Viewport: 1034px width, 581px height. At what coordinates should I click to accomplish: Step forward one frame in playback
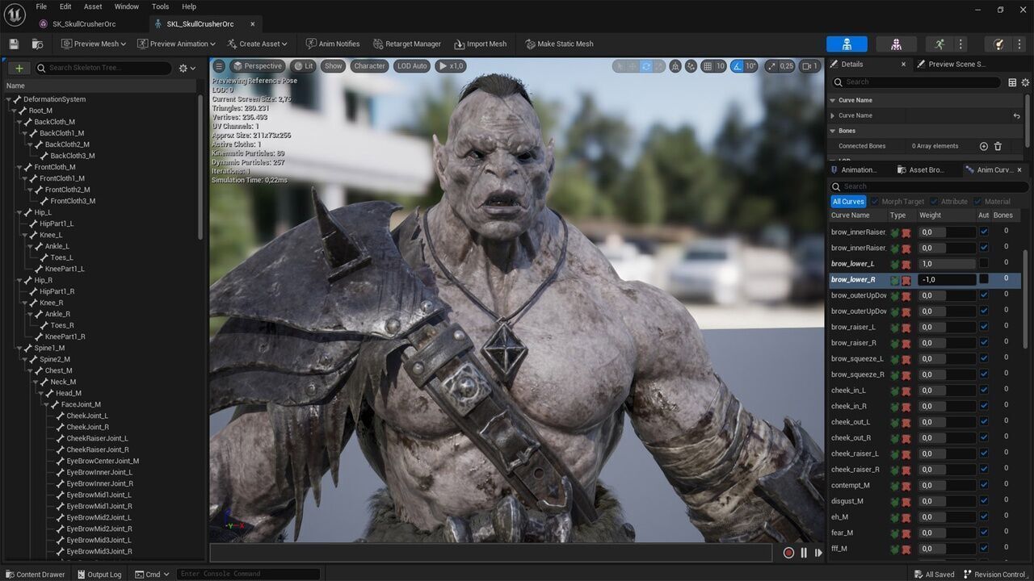click(x=818, y=553)
